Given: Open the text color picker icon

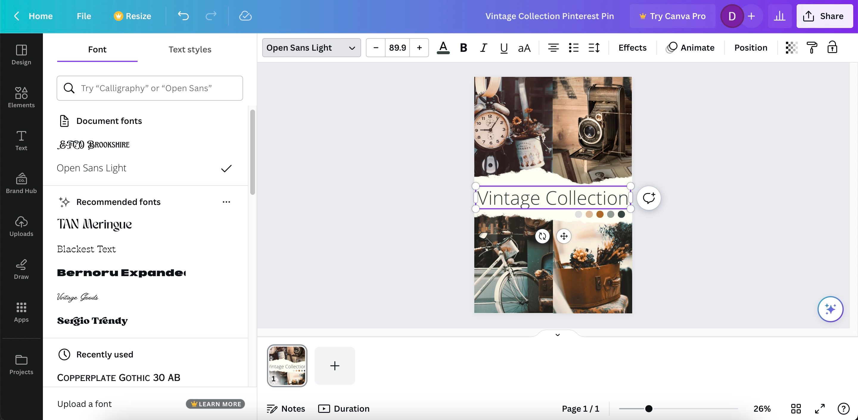Looking at the screenshot, I should [443, 48].
